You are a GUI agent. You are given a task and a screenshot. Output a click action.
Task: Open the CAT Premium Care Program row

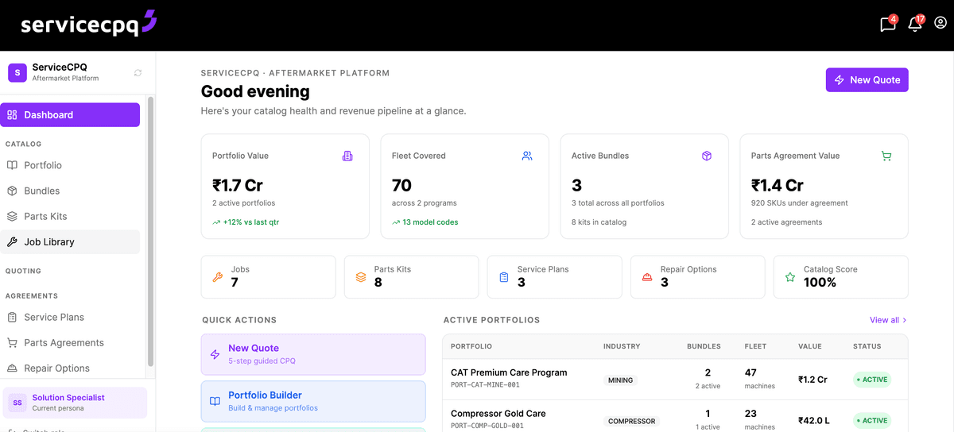point(675,379)
